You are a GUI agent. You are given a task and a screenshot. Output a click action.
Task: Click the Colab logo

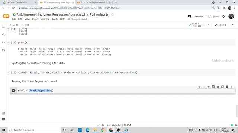6,16
